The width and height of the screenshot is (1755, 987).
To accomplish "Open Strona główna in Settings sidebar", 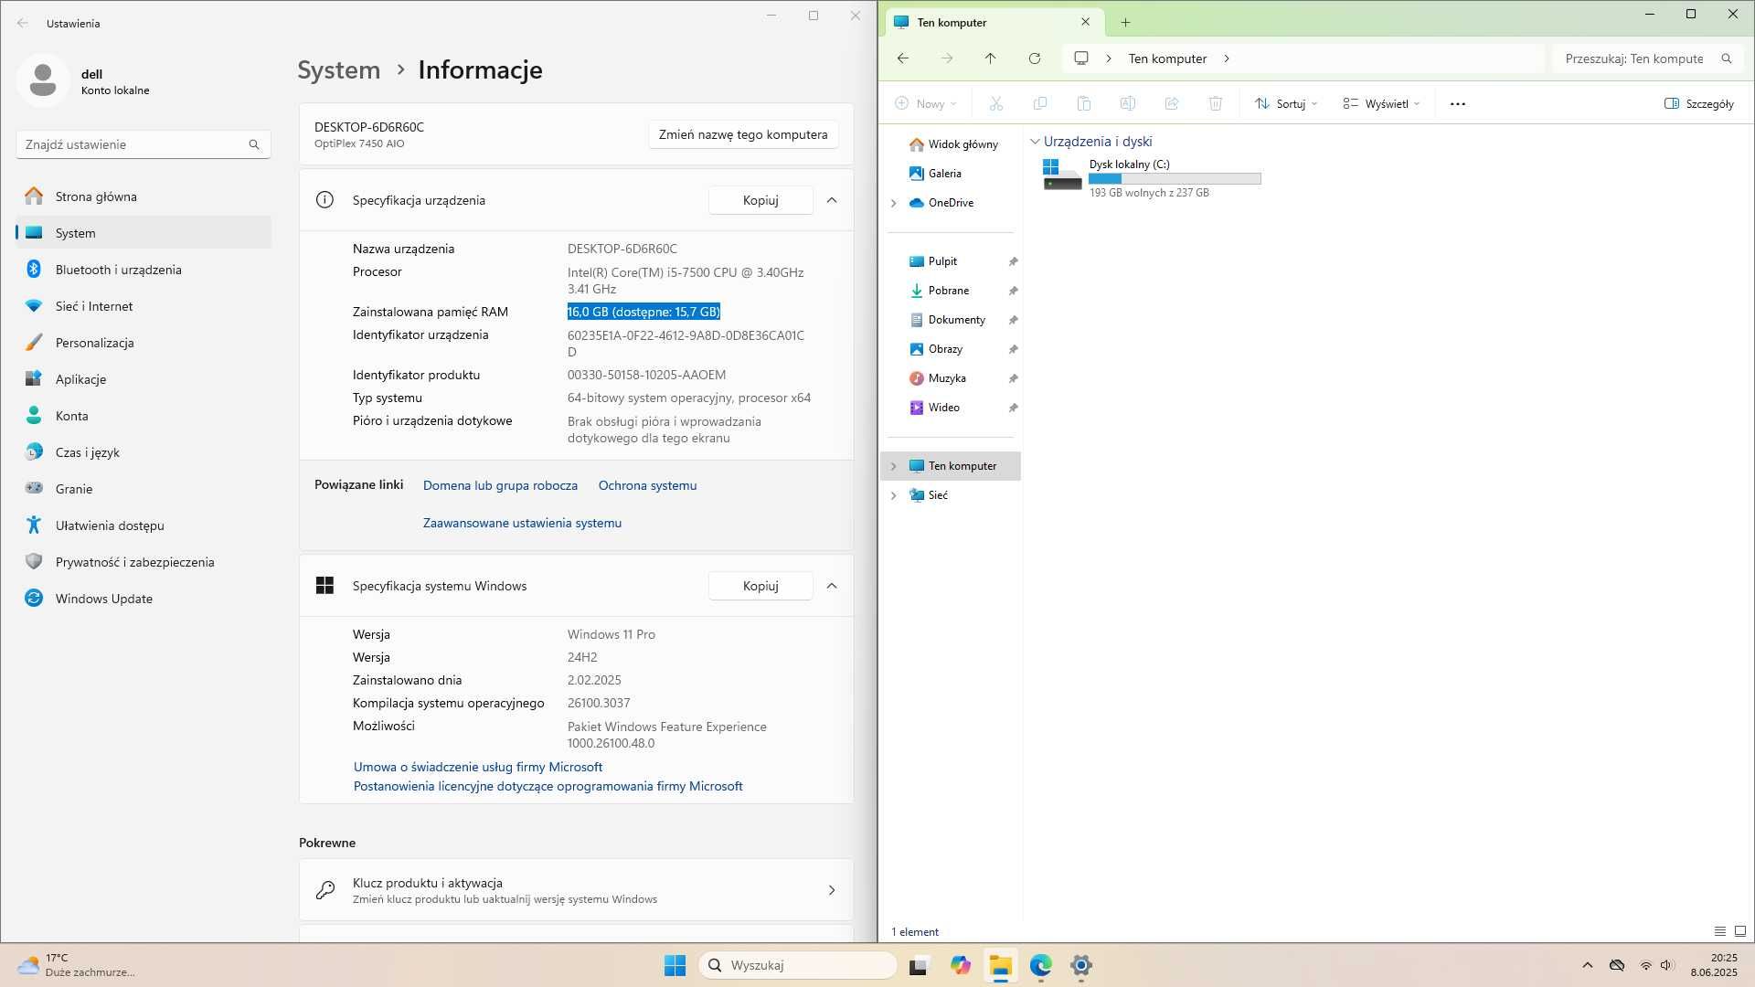I will point(144,196).
